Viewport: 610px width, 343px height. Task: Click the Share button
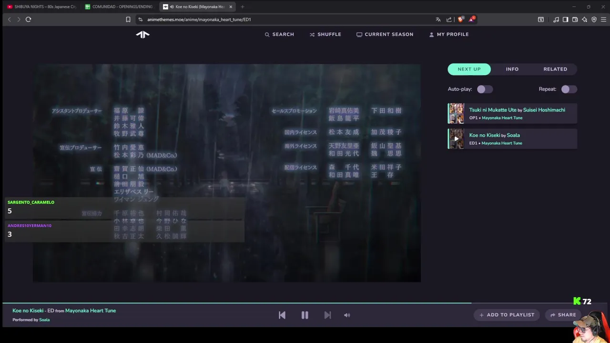coord(563,315)
